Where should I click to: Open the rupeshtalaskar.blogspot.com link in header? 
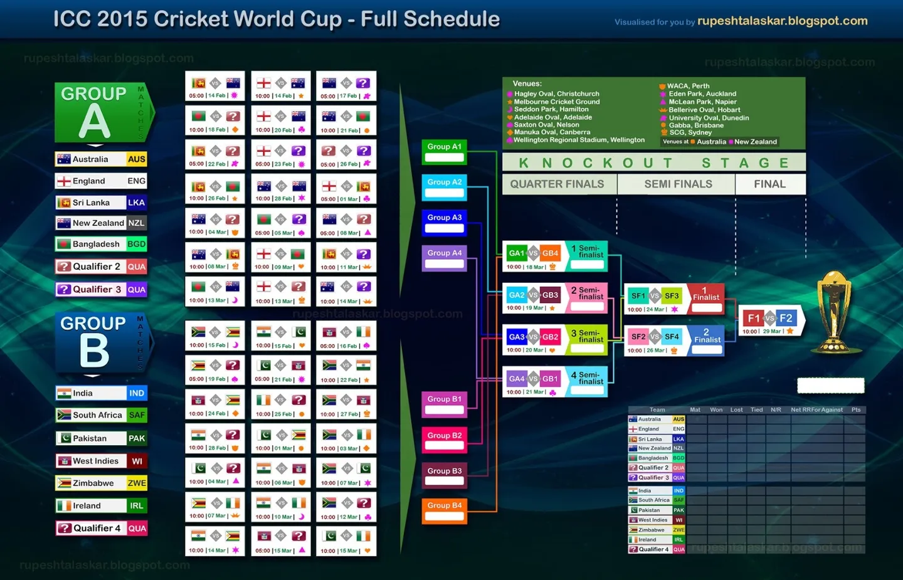[782, 21]
